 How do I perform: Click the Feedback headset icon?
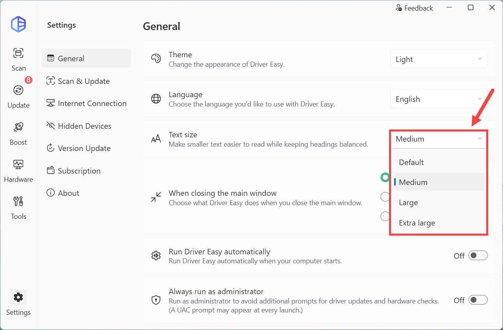click(x=399, y=8)
